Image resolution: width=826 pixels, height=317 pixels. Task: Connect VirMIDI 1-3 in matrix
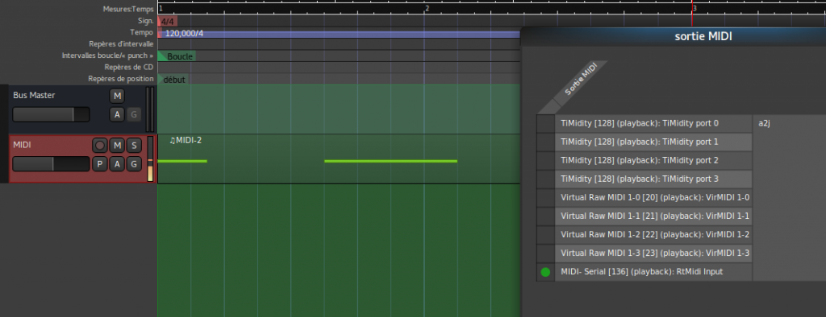[546, 253]
